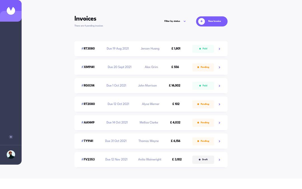Image resolution: width=302 pixels, height=189 pixels.
Task: Expand invoice RG0314 details
Action: click(x=219, y=86)
